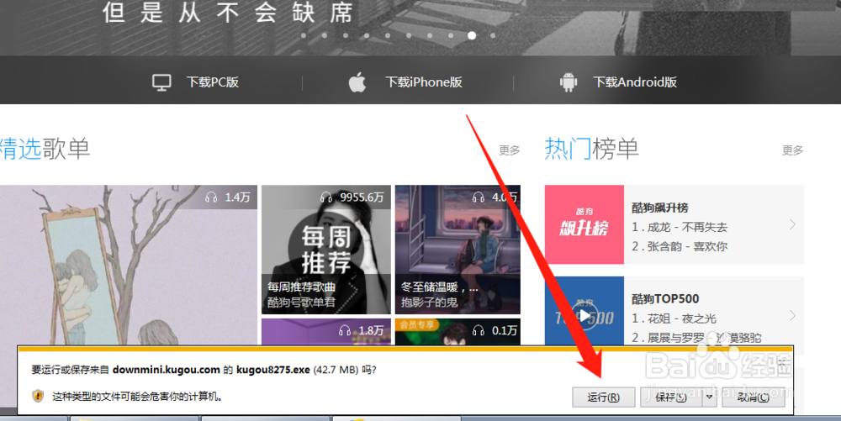Click the PC monitor download icon
841x421 pixels.
point(161,82)
